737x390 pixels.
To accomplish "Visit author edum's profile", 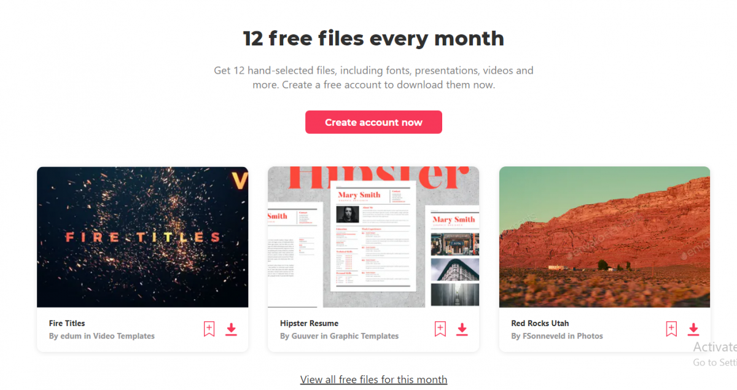I will [72, 336].
